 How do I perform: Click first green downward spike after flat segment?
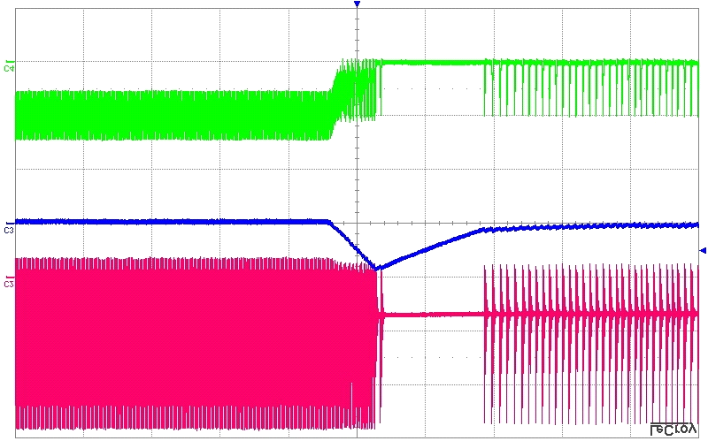coord(486,88)
